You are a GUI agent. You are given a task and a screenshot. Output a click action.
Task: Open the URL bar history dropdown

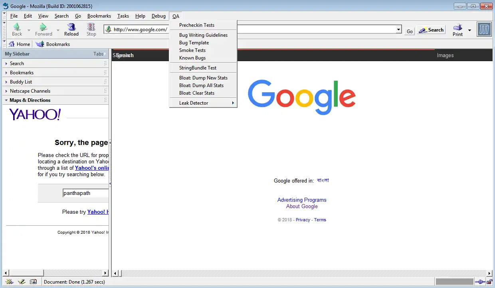[x=398, y=30]
